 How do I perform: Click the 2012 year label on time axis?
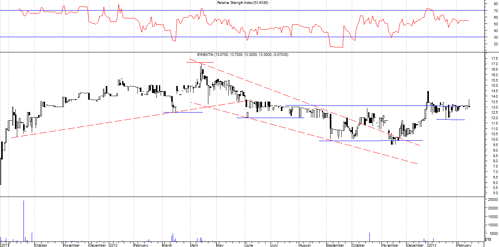point(114,245)
